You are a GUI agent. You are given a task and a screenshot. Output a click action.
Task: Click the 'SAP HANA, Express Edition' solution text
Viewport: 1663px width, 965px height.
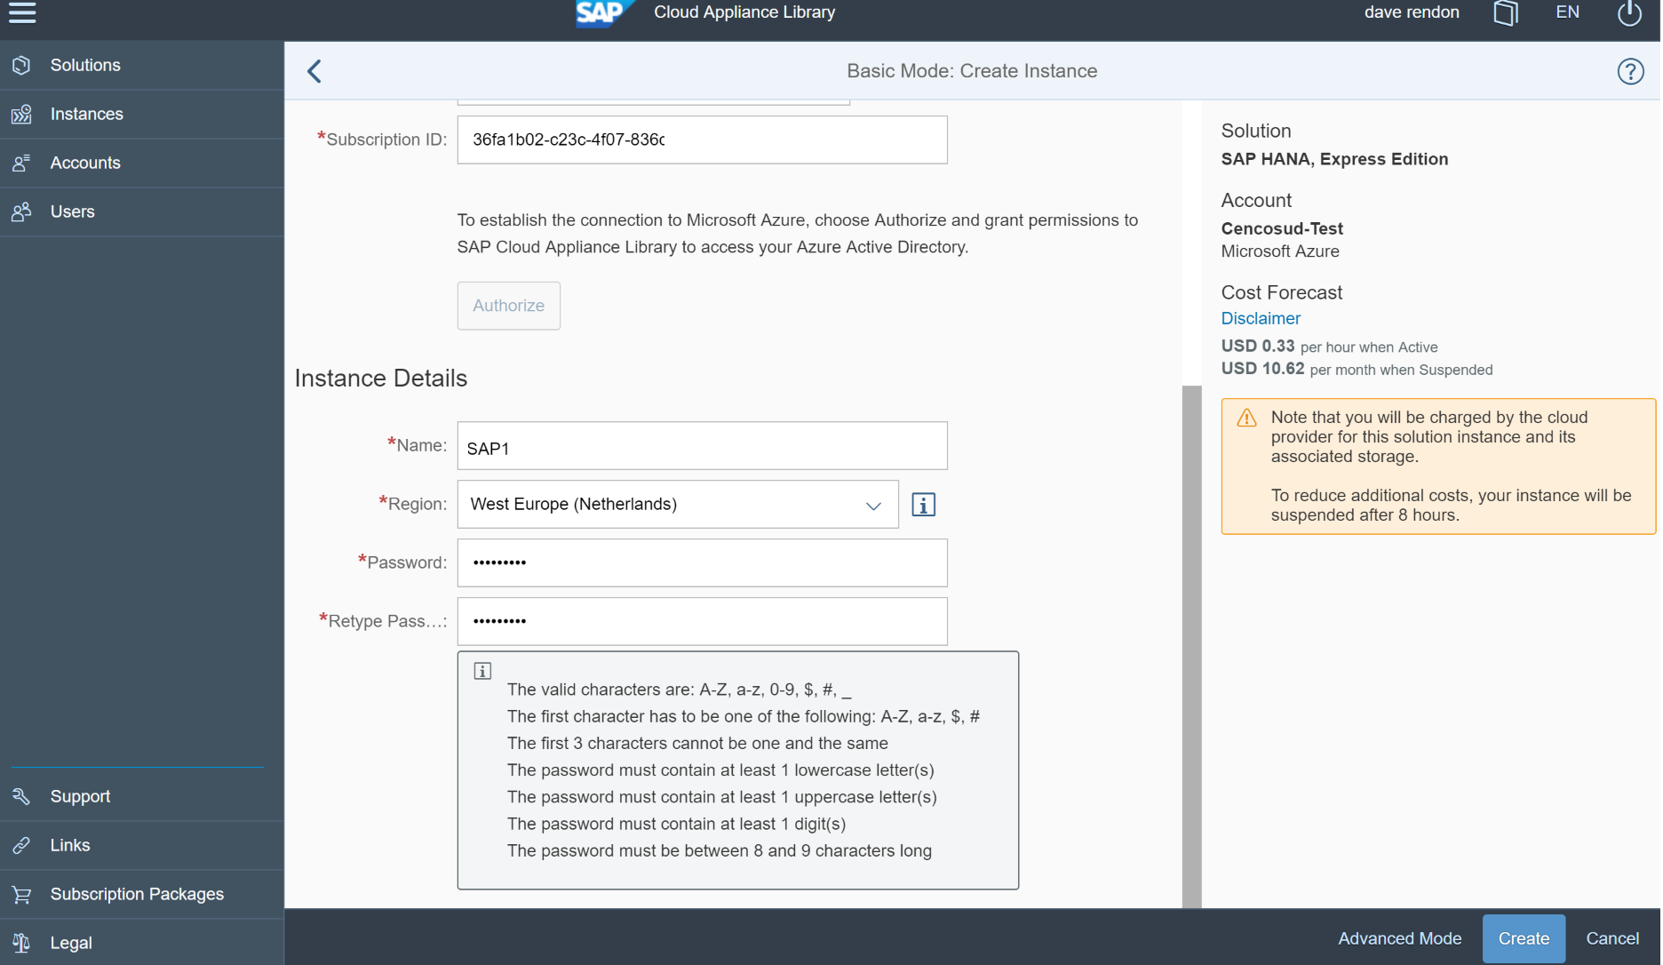(x=1334, y=159)
